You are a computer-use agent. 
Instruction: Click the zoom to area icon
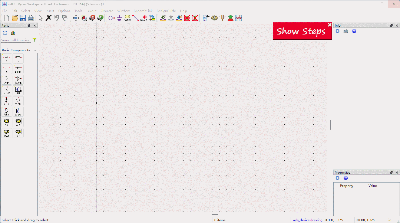(84, 18)
